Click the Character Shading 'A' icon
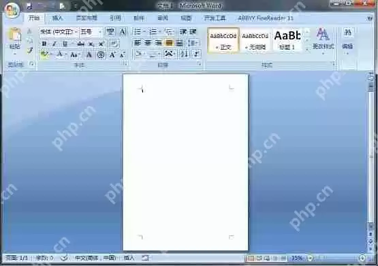The height and width of the screenshot is (266, 378). (x=89, y=55)
